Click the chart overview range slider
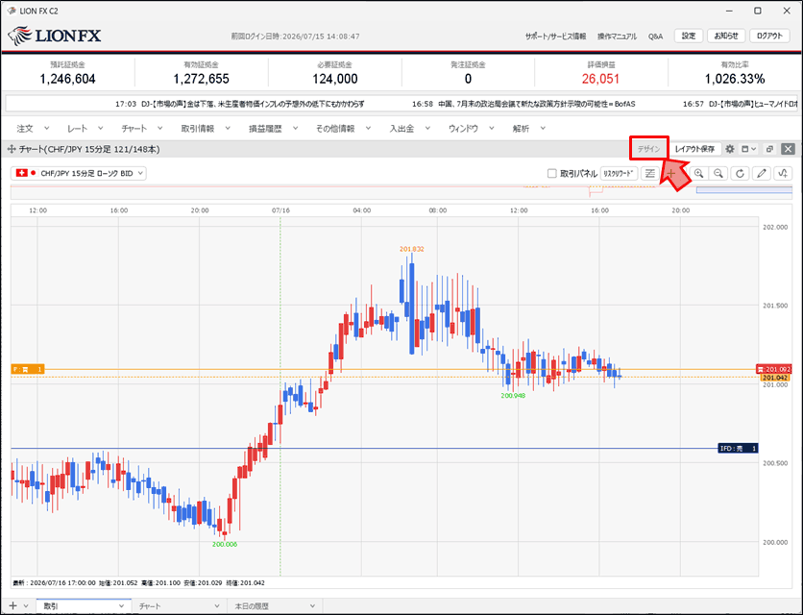Viewport: 803px width, 615px height. 744,190
